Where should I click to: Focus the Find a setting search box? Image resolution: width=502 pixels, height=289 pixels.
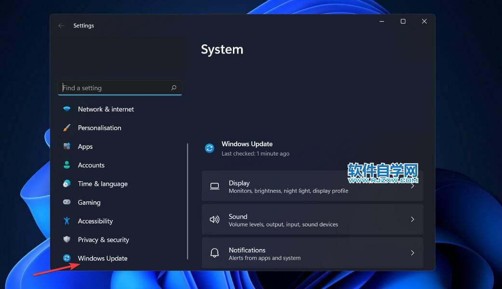(120, 88)
